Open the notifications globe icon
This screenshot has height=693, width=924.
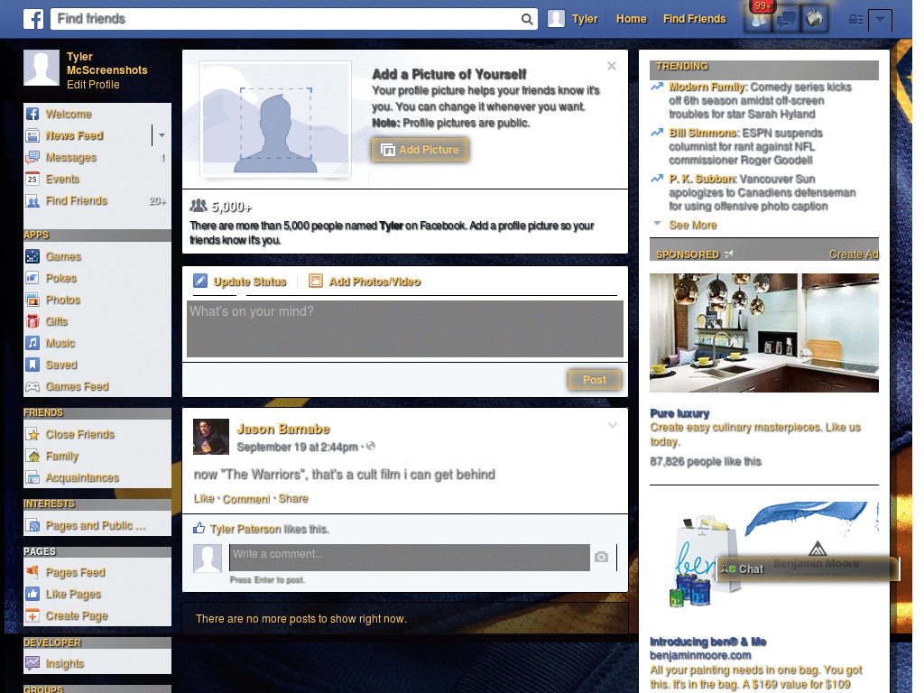[x=815, y=20]
